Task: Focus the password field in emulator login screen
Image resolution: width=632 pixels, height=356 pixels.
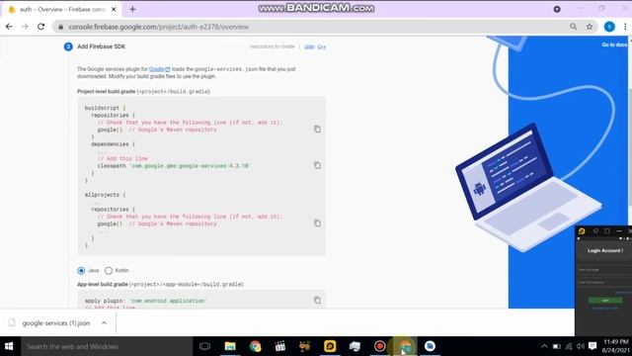Action: [x=604, y=283]
